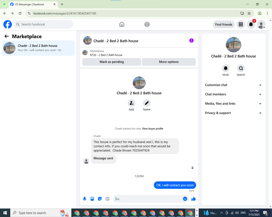Image resolution: width=272 pixels, height=217 pixels.
Task: Open the Menu grid icon
Action: (240, 24)
